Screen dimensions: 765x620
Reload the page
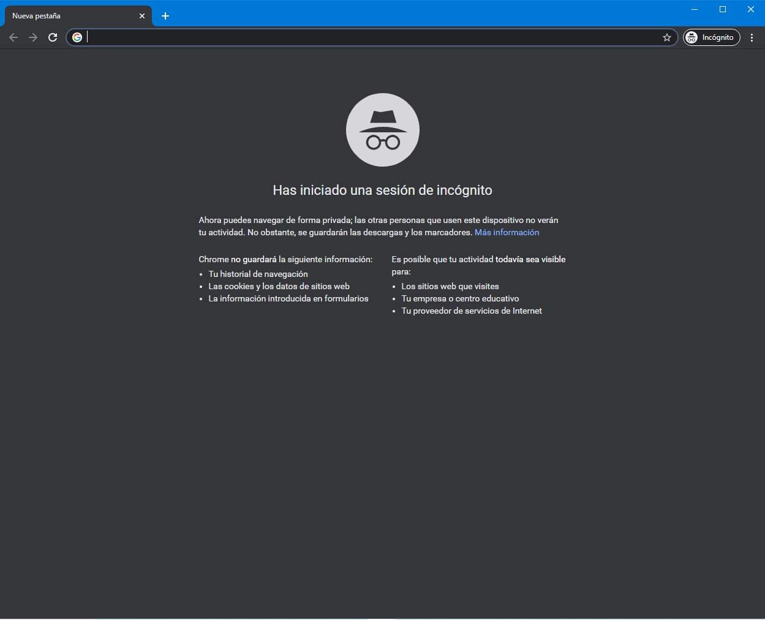point(53,37)
